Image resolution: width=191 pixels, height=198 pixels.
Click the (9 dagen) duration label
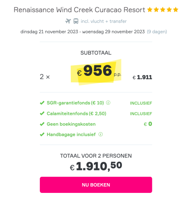[157, 32]
